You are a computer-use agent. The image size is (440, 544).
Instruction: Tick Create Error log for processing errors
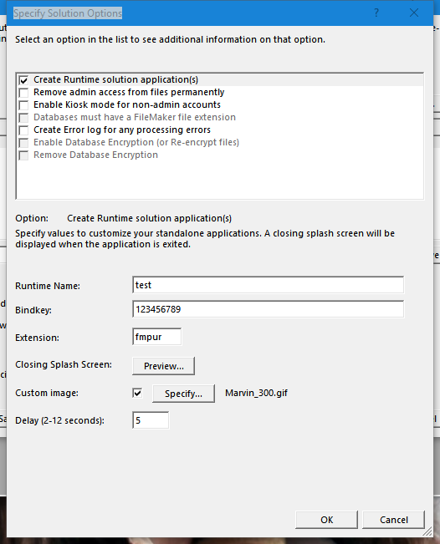[23, 130]
